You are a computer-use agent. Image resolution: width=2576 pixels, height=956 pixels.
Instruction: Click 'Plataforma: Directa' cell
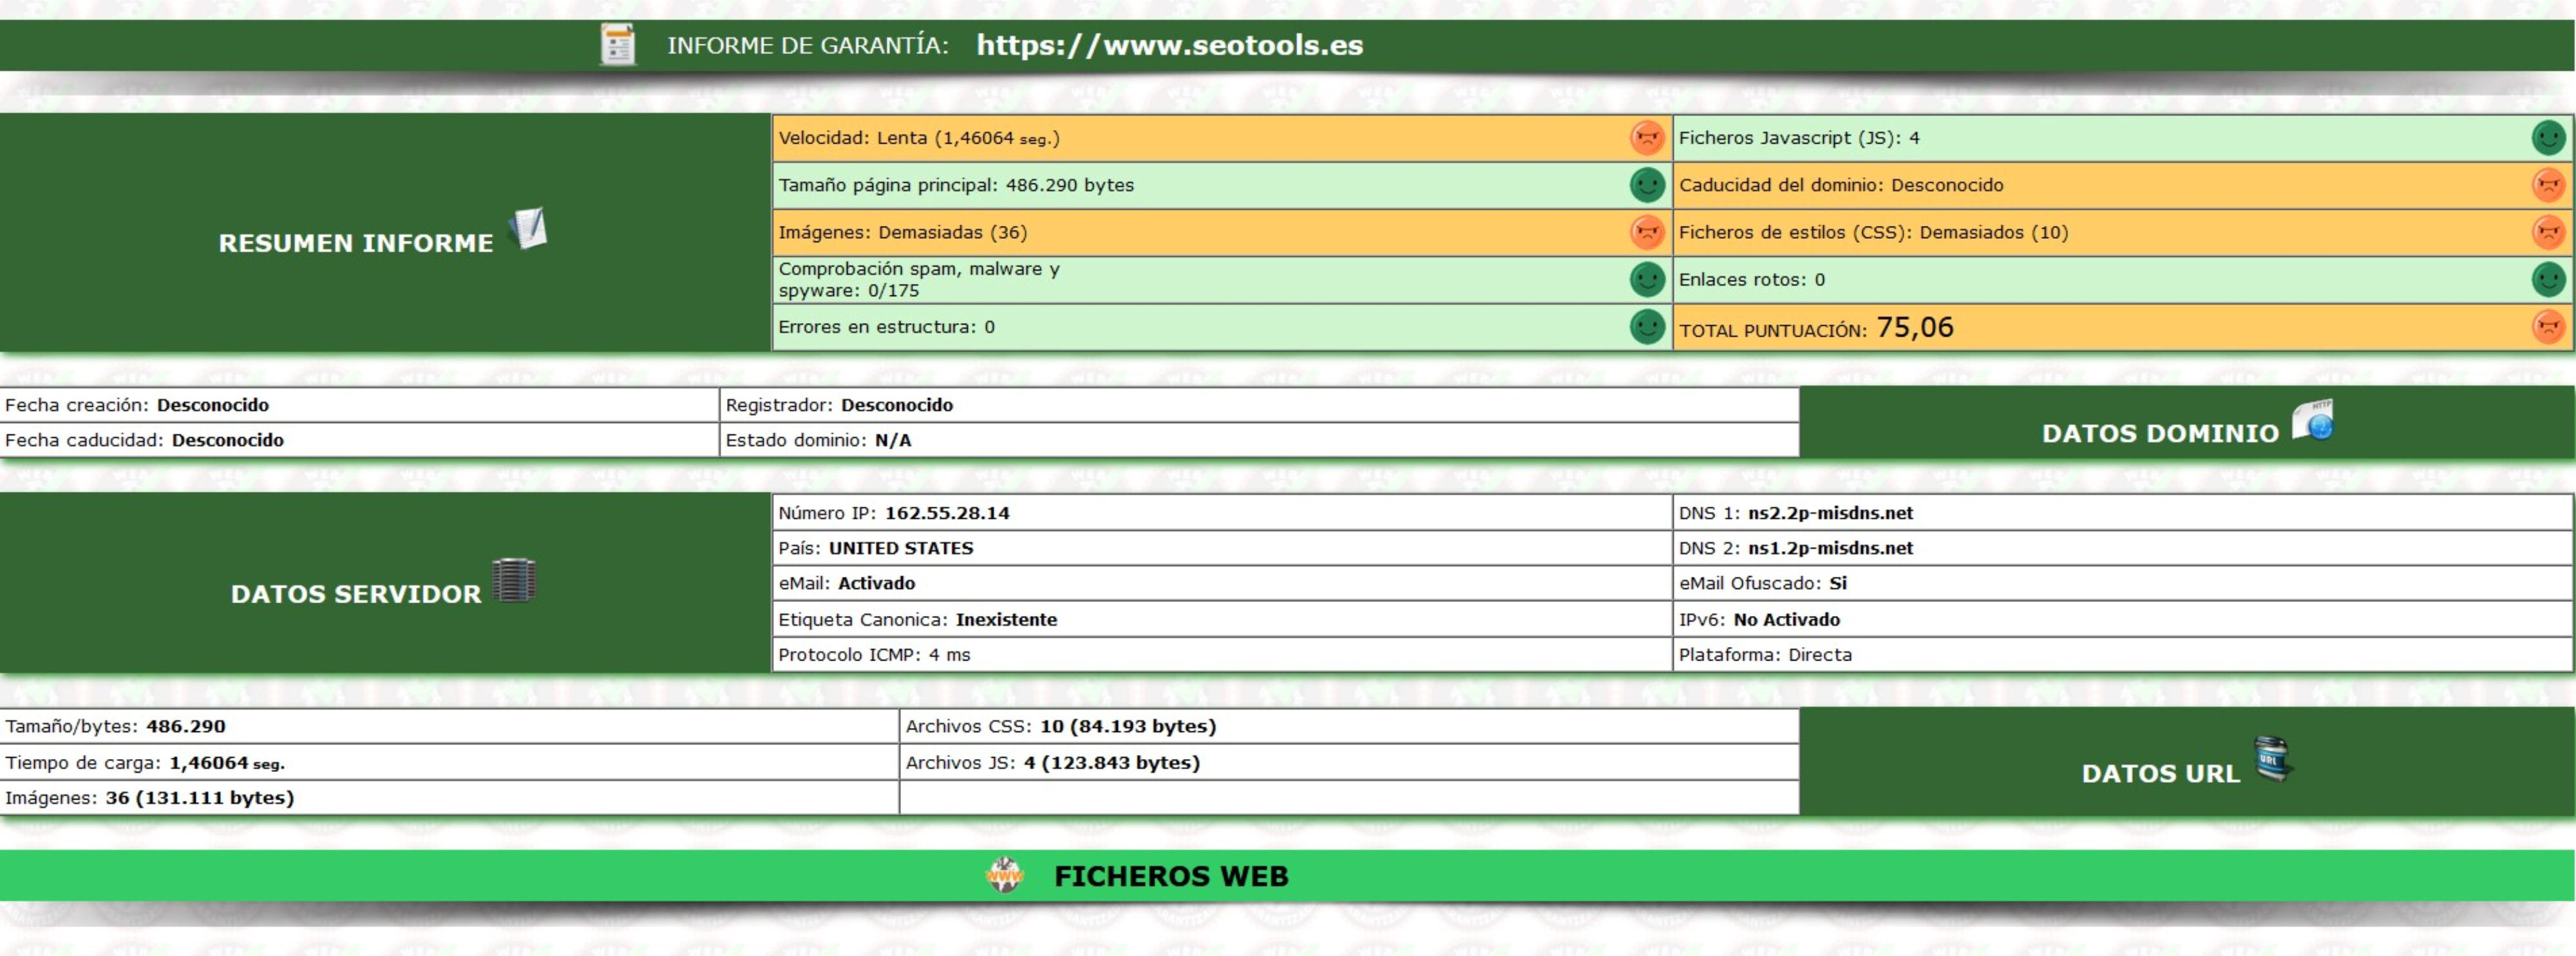[x=2122, y=655]
